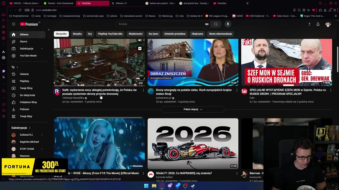Open YouTube Music in the sidebar
339x190 pixels.
point(27,56)
